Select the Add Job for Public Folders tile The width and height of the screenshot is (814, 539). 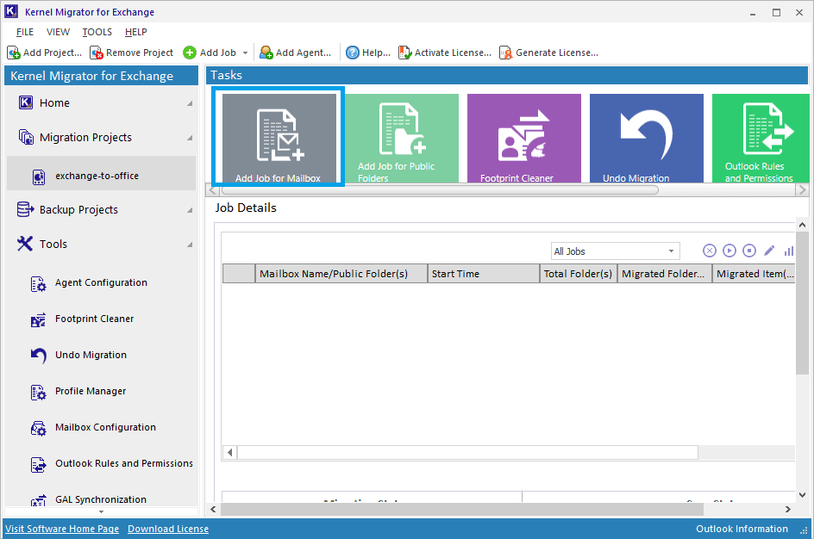402,138
